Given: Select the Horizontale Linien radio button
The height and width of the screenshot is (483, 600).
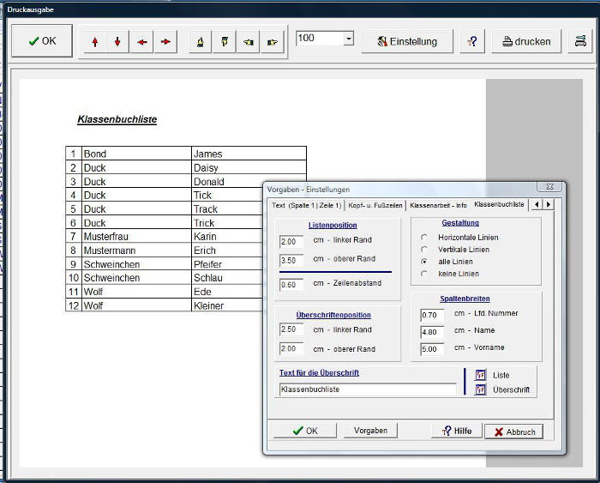Looking at the screenshot, I should tap(424, 238).
